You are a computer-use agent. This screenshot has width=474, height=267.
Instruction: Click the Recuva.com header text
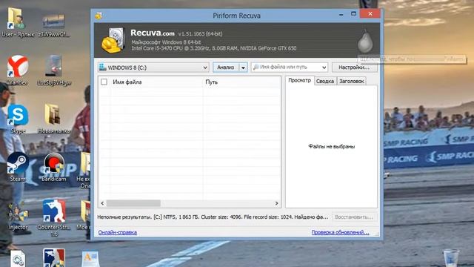pos(153,33)
